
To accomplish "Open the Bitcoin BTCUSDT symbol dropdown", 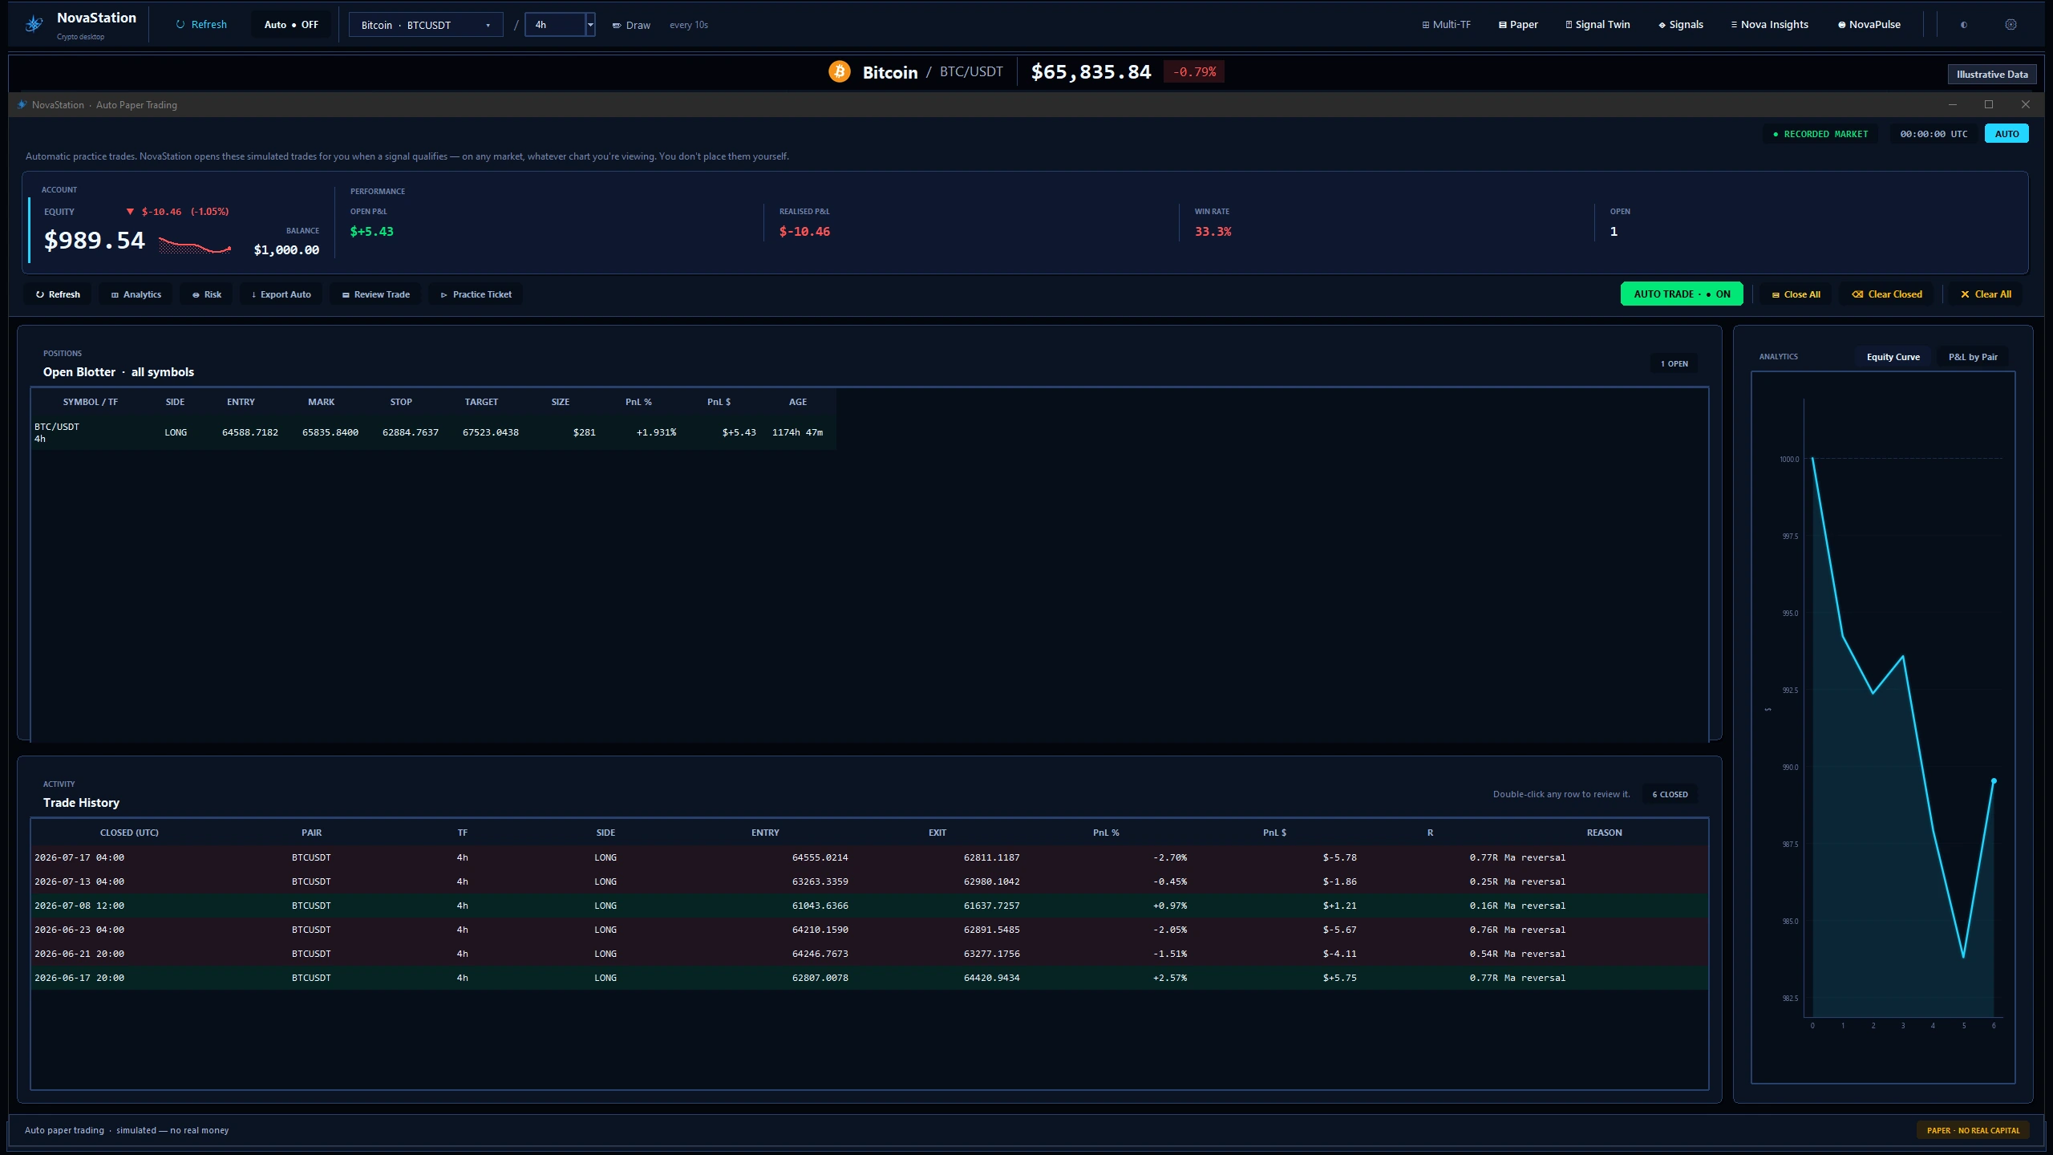I will click(426, 25).
